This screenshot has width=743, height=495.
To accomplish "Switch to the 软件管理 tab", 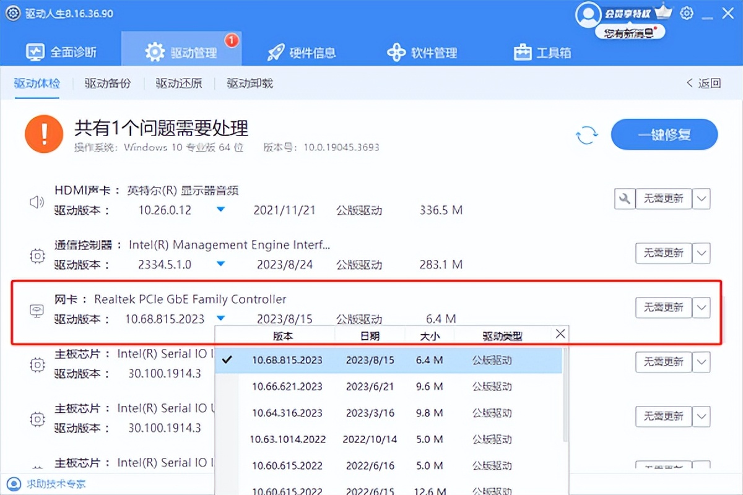I will [x=422, y=53].
